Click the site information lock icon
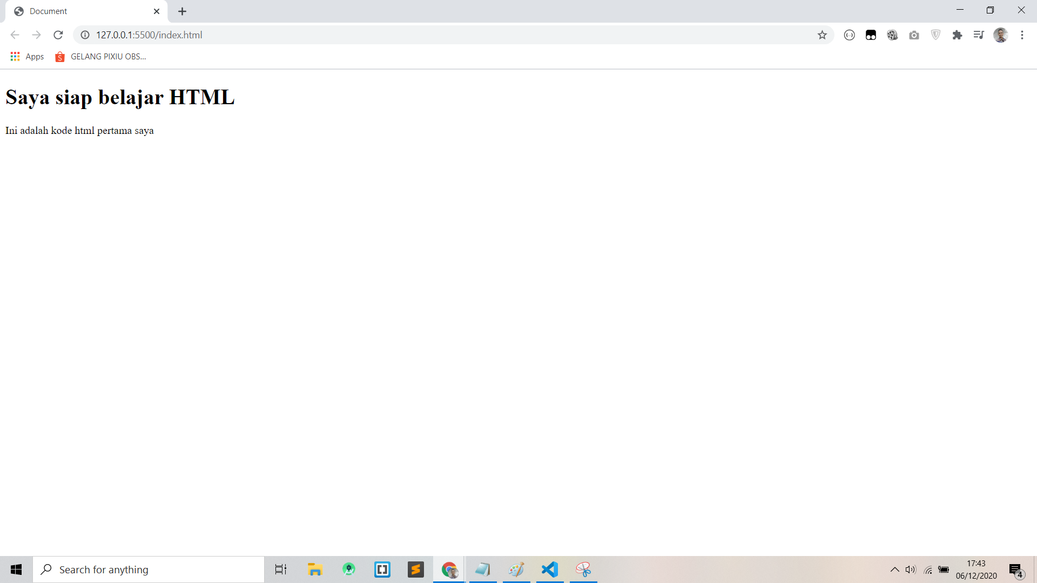This screenshot has width=1037, height=583. coord(85,35)
